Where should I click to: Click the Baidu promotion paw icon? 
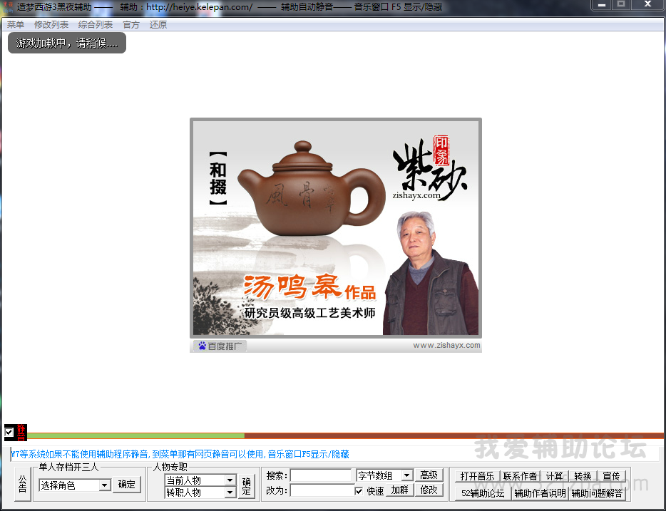coord(202,346)
